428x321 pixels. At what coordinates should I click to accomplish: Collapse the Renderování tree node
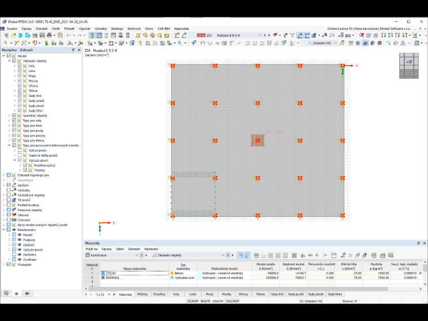[x=4, y=230]
